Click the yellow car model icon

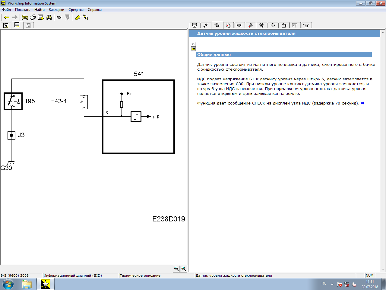point(25,18)
